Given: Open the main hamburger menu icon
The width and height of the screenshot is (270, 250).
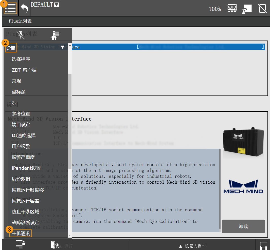Looking at the screenshot, I should coord(10,8).
